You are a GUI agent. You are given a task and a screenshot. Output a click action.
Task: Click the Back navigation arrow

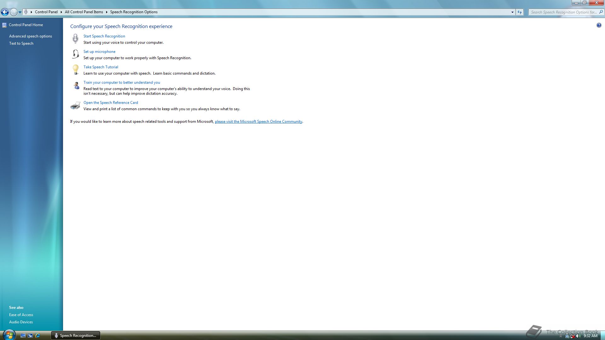(x=5, y=12)
